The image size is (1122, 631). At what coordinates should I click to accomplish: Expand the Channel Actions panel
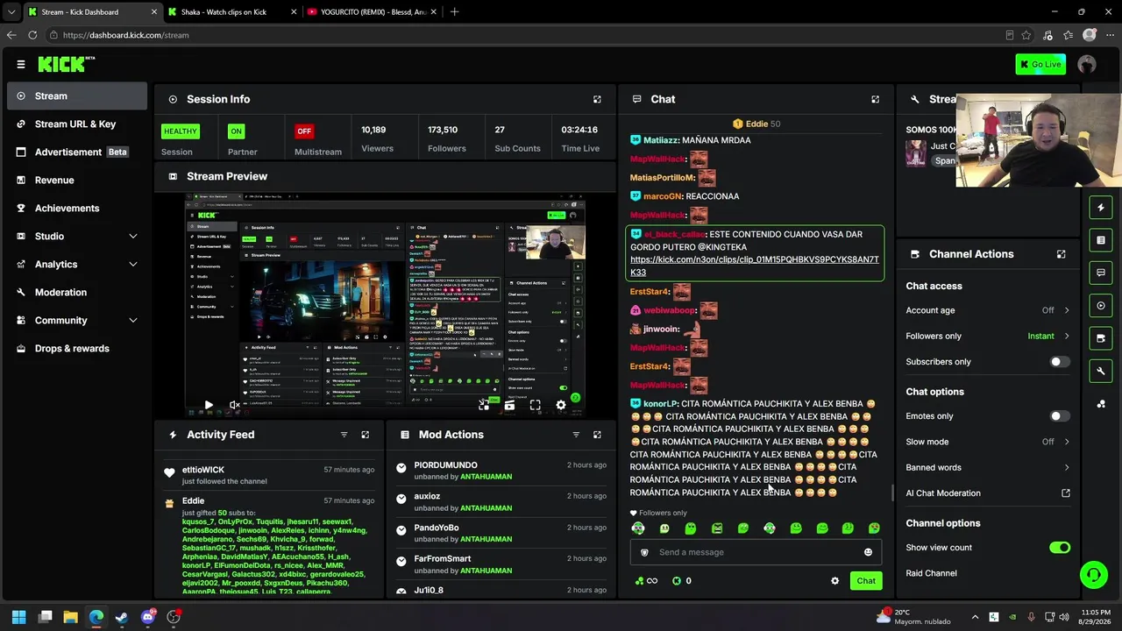[x=1061, y=254]
